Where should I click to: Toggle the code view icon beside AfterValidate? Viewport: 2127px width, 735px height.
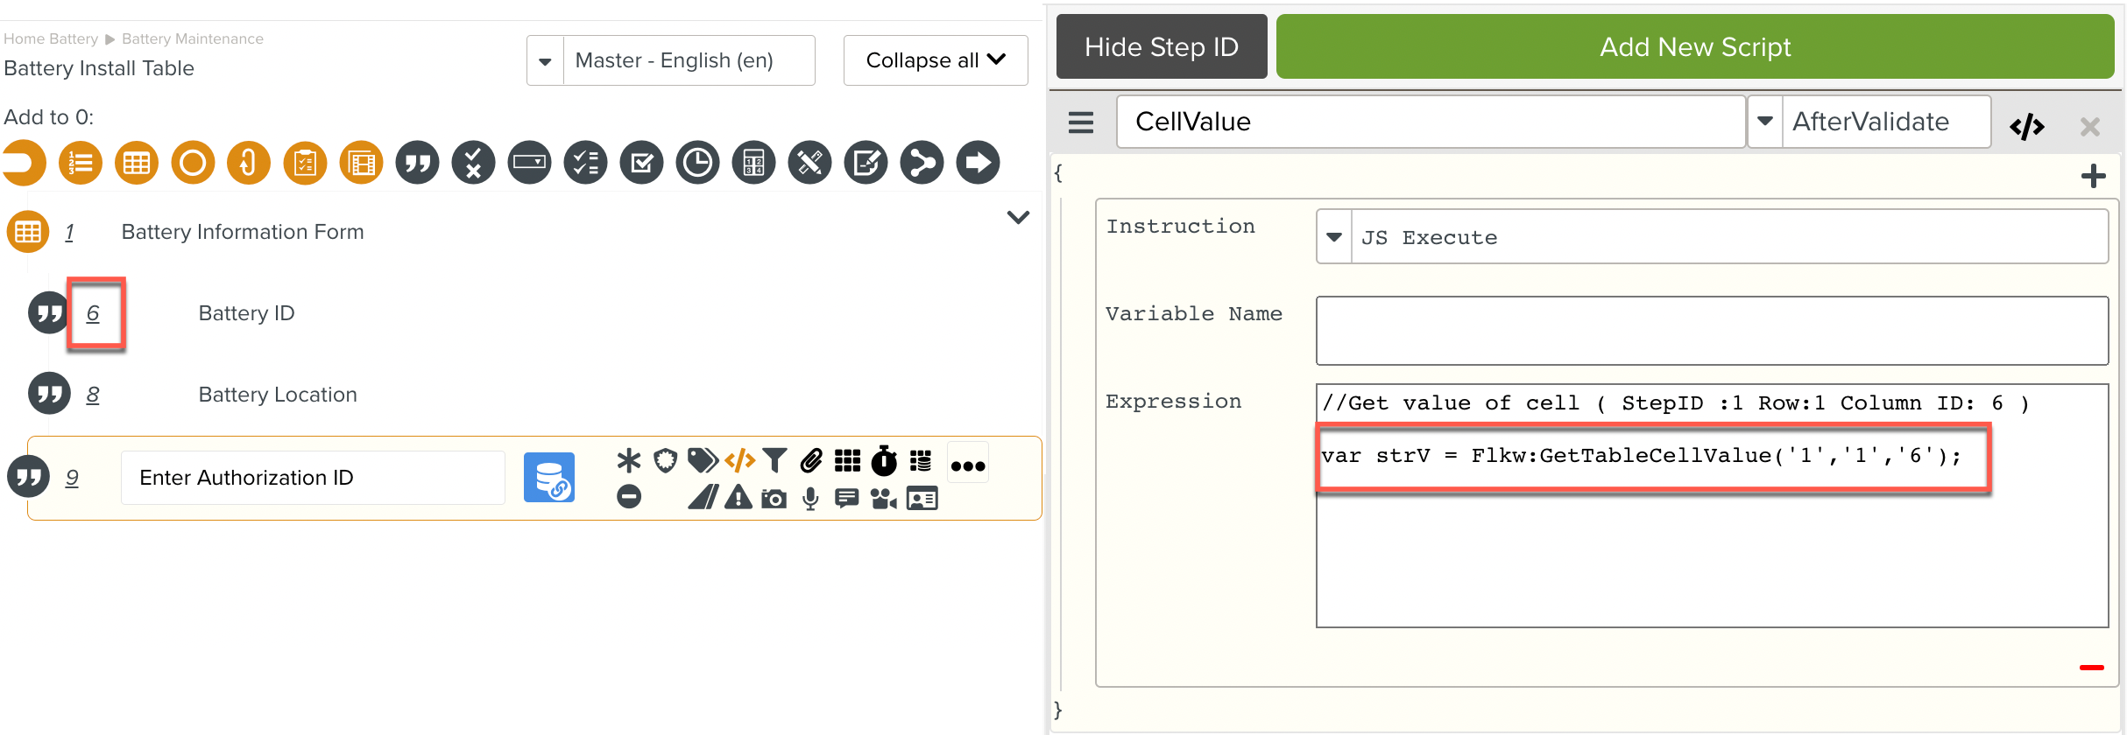coord(2026,127)
